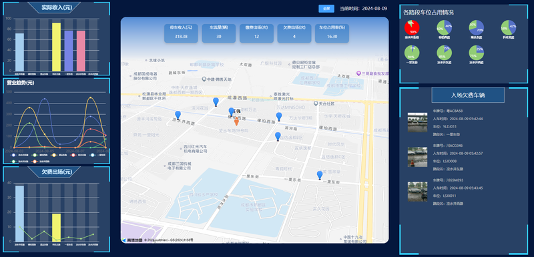Select the 车位占用率(%) stat card
534x257 pixels.
pos(332,33)
